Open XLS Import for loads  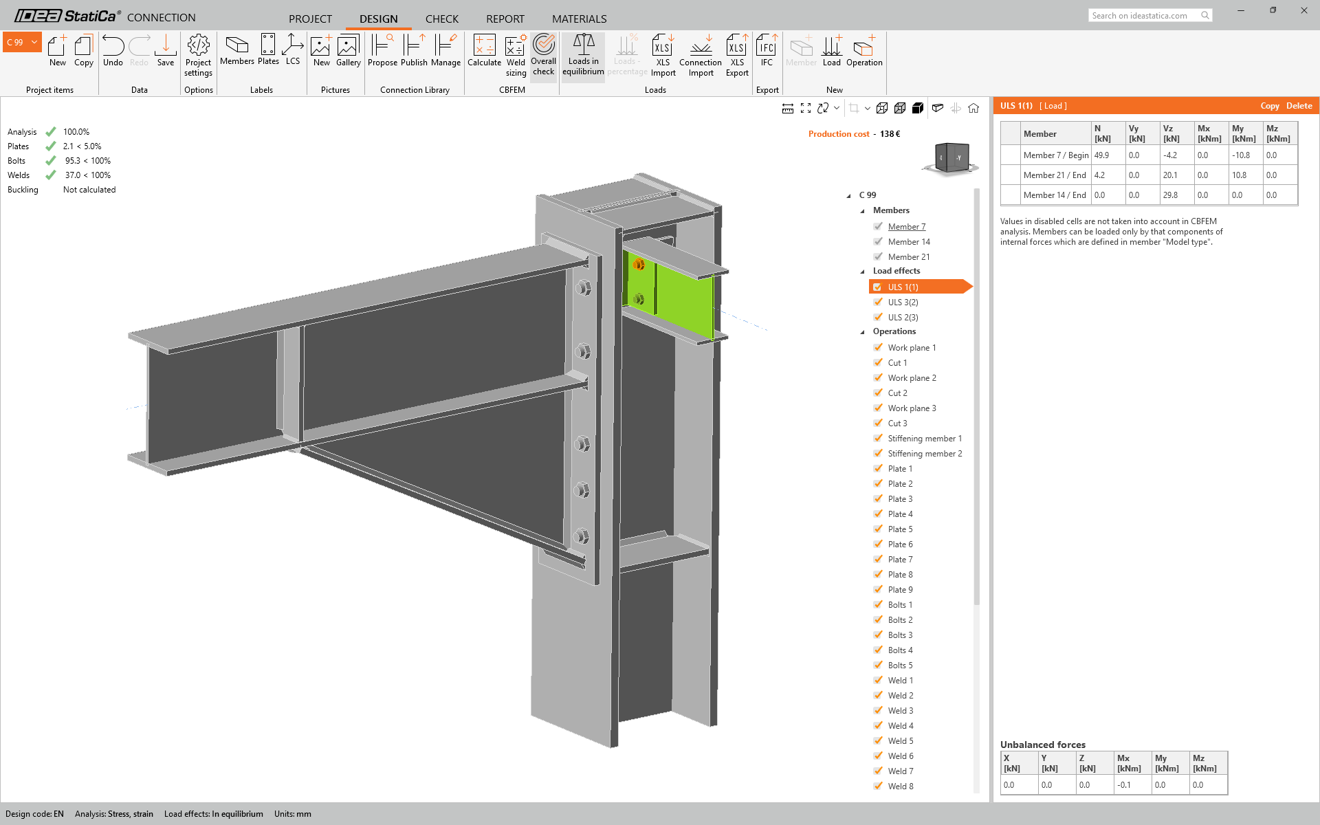coord(663,55)
